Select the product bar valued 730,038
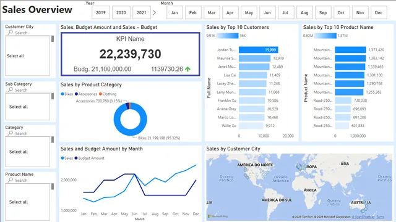Screen dimensions: 396x222 tap(343, 101)
